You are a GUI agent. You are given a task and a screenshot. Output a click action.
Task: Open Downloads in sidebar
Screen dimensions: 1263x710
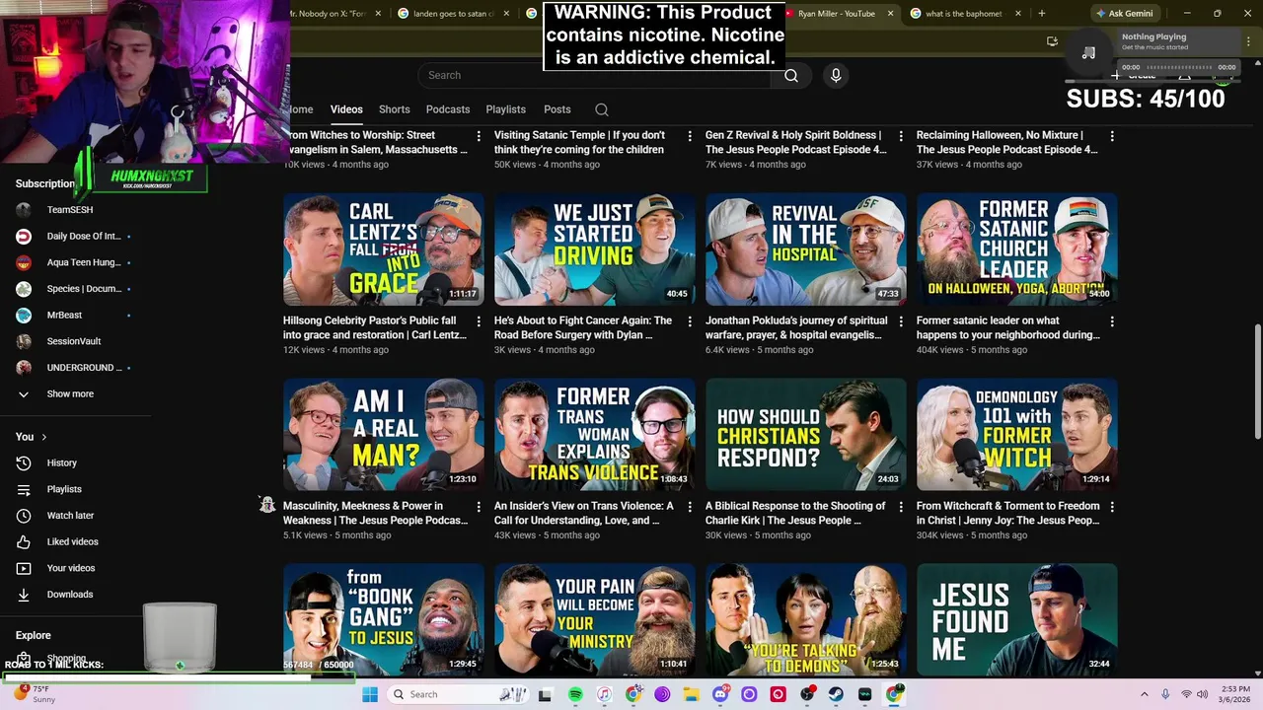(x=70, y=595)
